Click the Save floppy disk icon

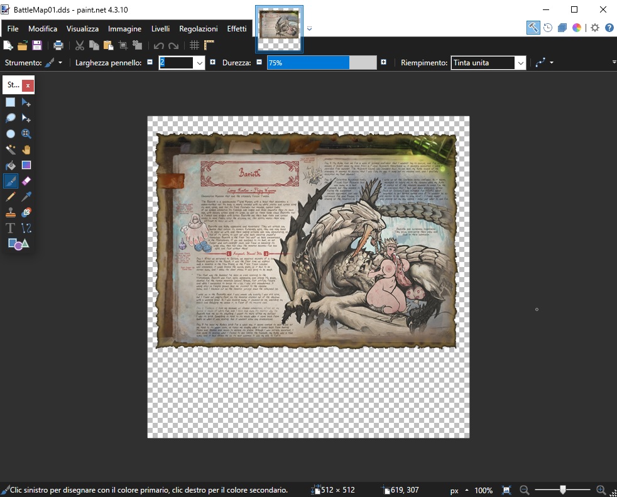coord(37,46)
